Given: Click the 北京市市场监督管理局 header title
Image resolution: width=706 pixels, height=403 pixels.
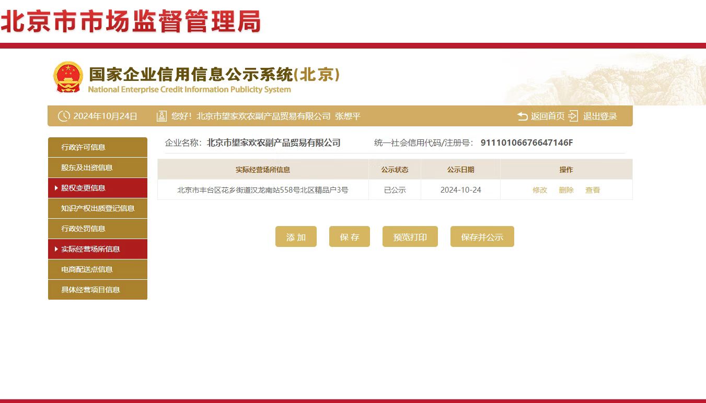Looking at the screenshot, I should pyautogui.click(x=131, y=21).
